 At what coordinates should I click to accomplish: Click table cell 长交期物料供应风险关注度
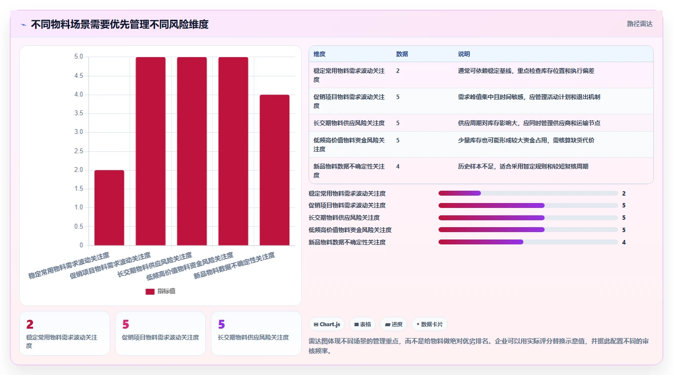(349, 123)
